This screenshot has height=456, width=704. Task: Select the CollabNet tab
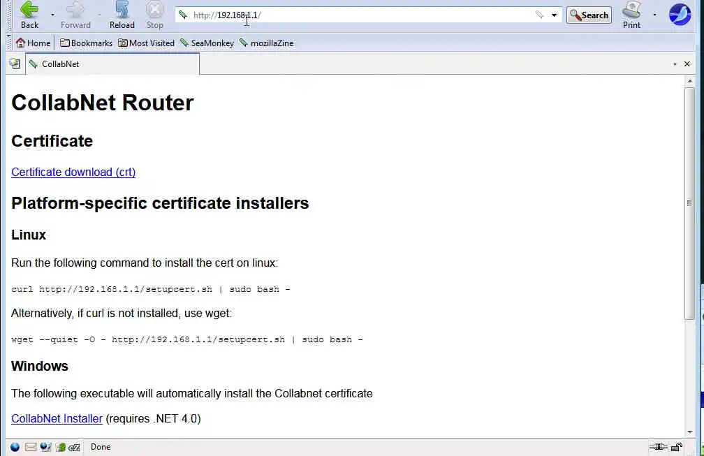(112, 64)
